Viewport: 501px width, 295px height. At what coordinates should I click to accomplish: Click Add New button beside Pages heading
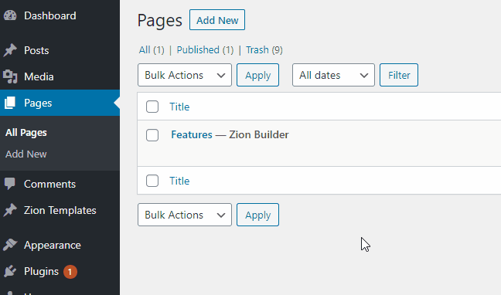pos(217,20)
